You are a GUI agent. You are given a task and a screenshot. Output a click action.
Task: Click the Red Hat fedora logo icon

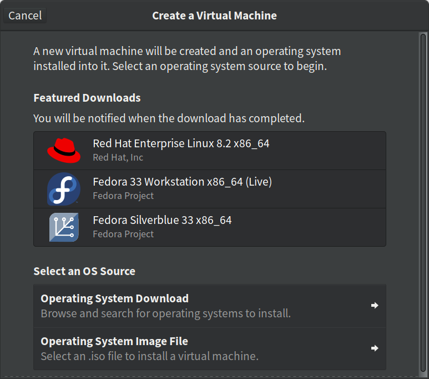tap(64, 151)
